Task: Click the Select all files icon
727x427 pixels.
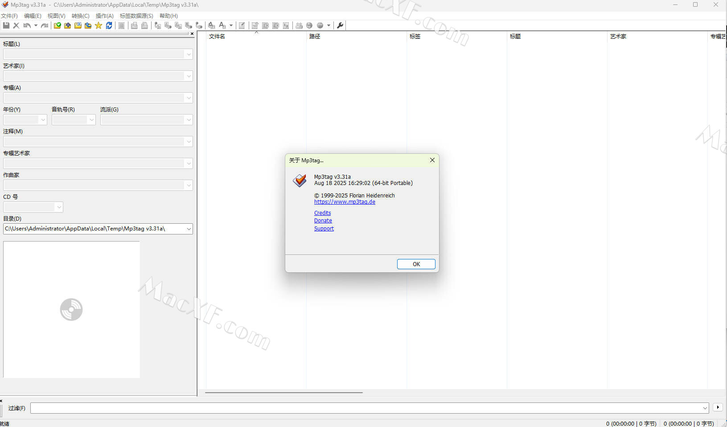Action: [x=121, y=25]
